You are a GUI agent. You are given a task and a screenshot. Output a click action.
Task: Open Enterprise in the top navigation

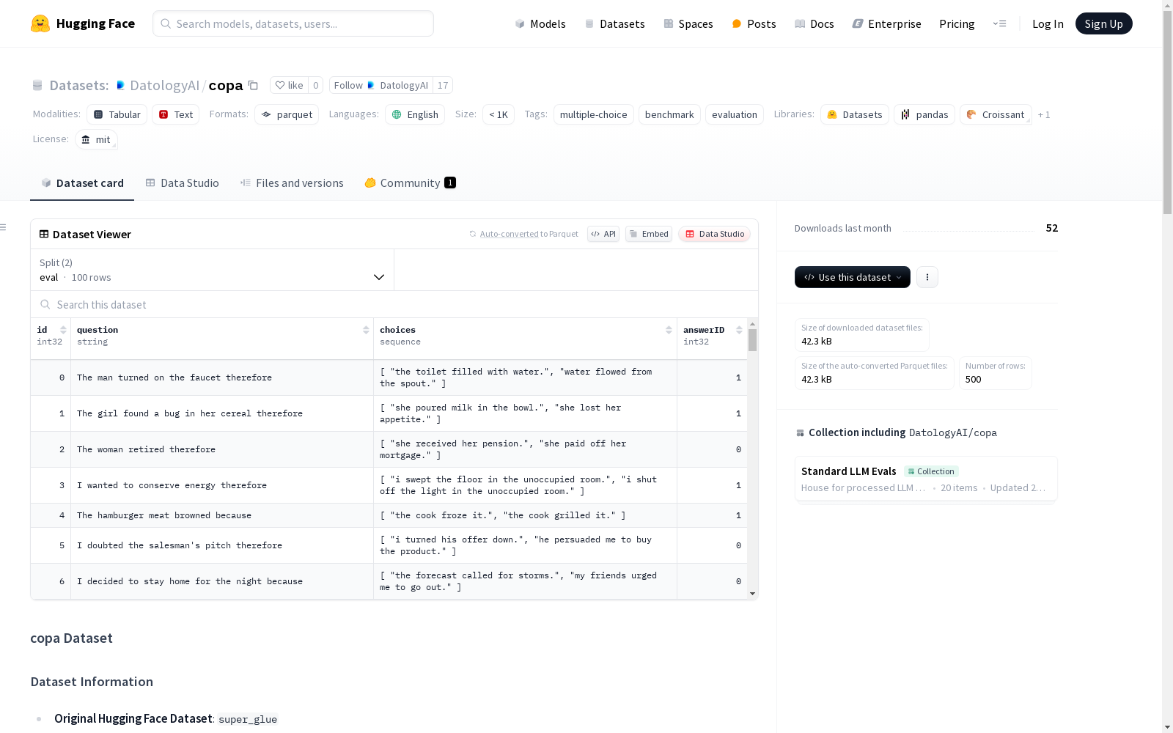[886, 23]
